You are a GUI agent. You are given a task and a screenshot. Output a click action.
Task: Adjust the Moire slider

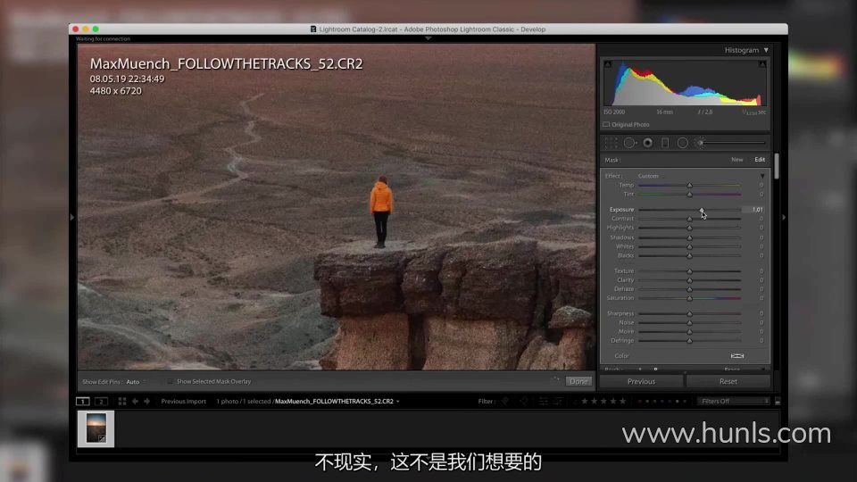click(x=690, y=332)
